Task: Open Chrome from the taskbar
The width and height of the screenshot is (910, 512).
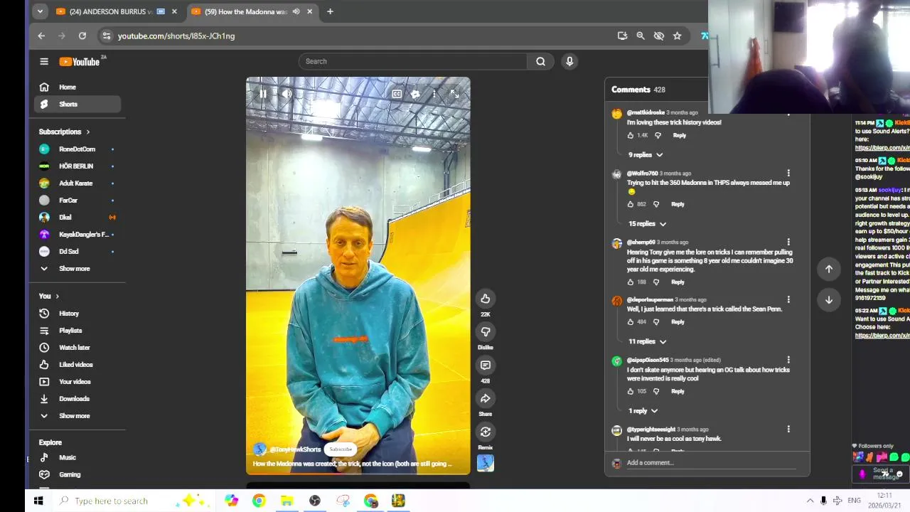Action: pyautogui.click(x=259, y=501)
